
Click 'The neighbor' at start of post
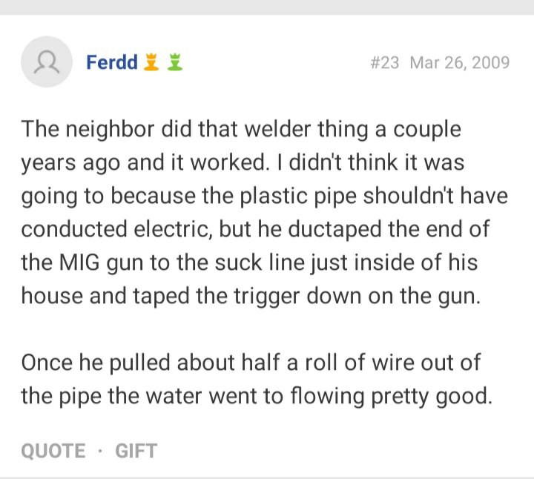point(88,130)
